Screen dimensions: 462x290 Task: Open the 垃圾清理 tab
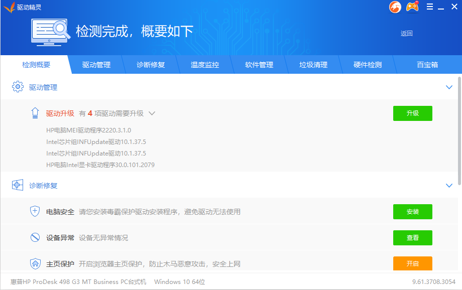tap(313, 65)
